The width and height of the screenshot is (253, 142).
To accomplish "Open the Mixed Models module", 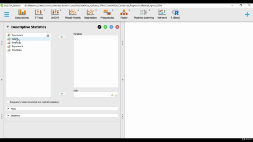I will 73,14.
